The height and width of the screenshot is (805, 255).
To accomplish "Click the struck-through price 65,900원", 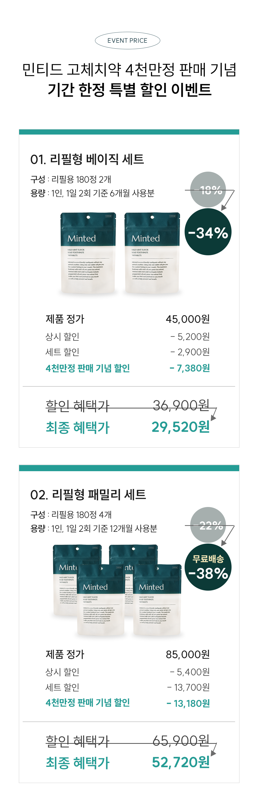I will pyautogui.click(x=181, y=741).
